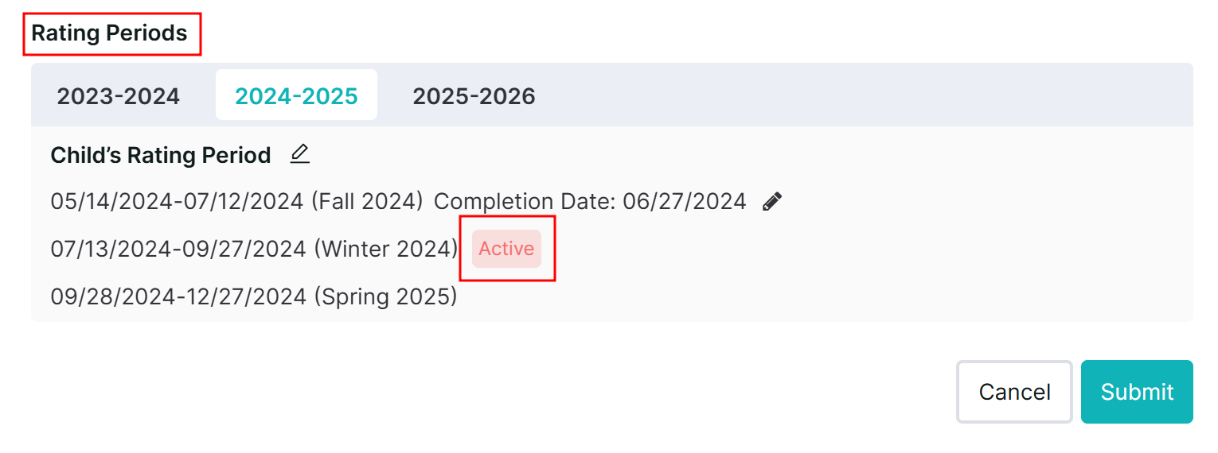The width and height of the screenshot is (1218, 453).
Task: Cancel the rating period changes
Action: point(1014,392)
